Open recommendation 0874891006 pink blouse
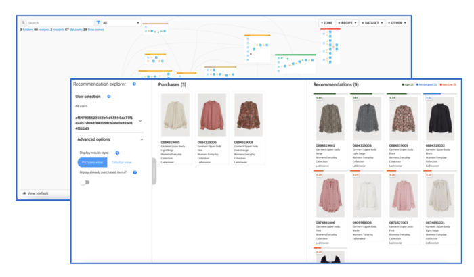474x277 pixels. click(x=330, y=195)
